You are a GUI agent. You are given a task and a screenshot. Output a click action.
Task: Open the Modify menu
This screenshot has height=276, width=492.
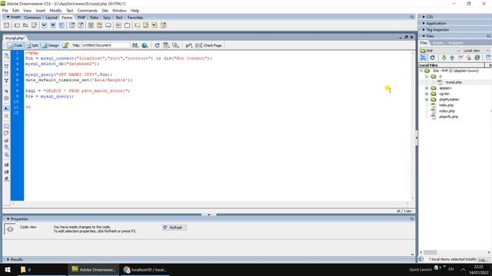55,11
